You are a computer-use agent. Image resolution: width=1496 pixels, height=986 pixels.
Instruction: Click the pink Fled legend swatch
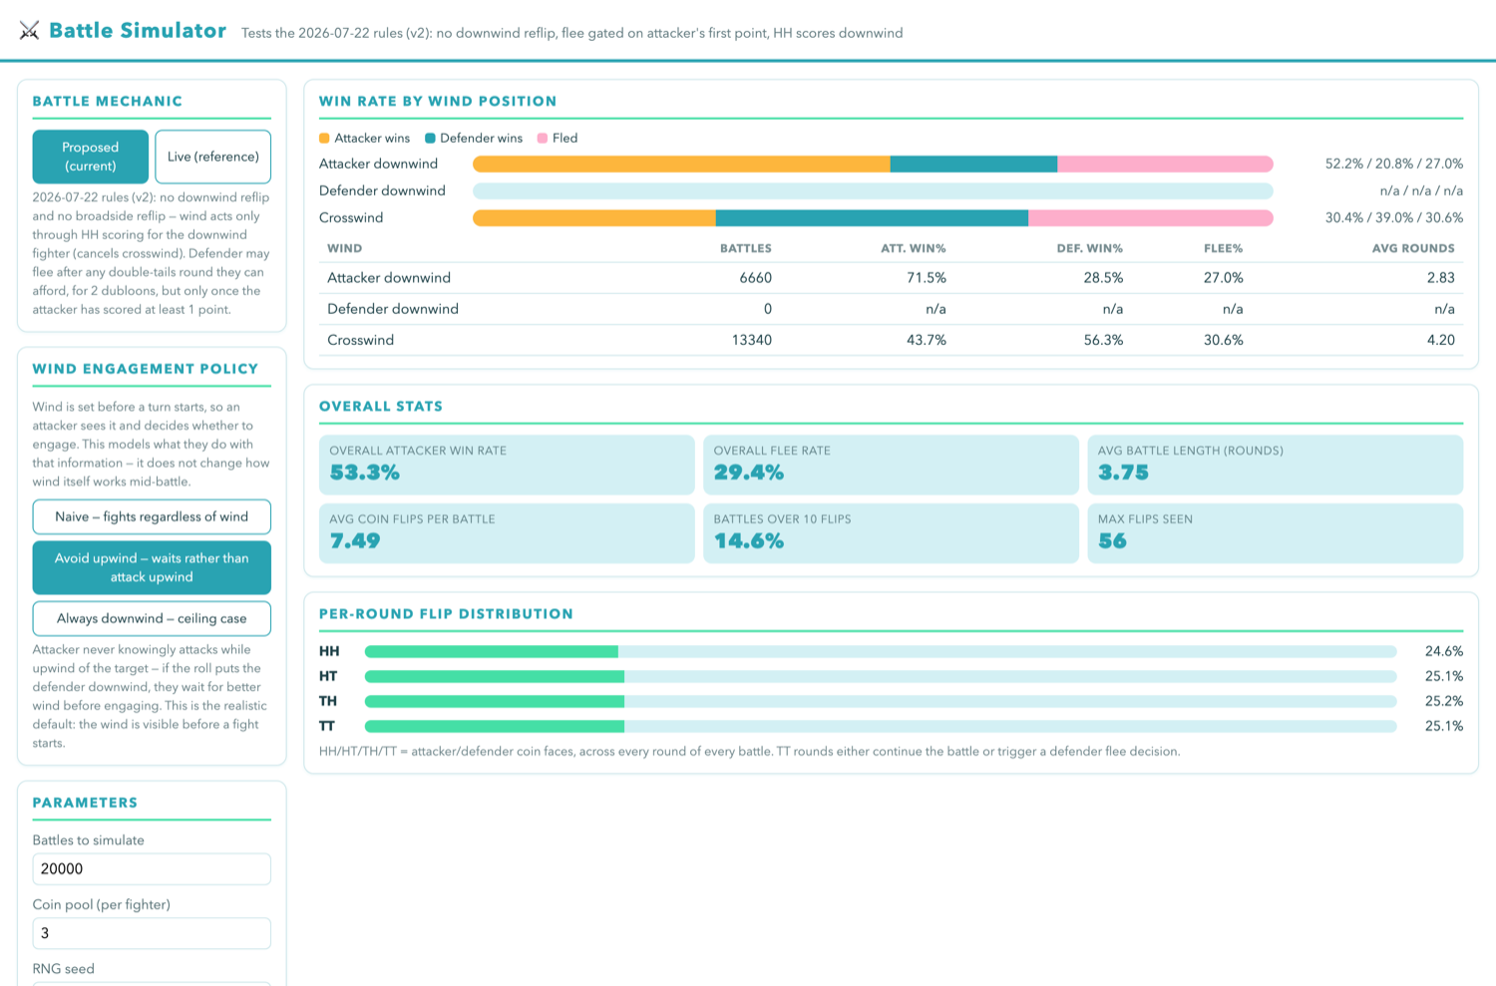pyautogui.click(x=543, y=139)
